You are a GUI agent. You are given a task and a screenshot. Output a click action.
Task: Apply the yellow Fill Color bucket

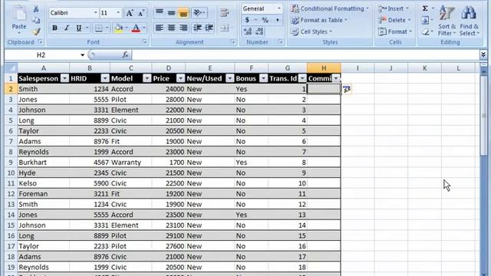pos(119,28)
